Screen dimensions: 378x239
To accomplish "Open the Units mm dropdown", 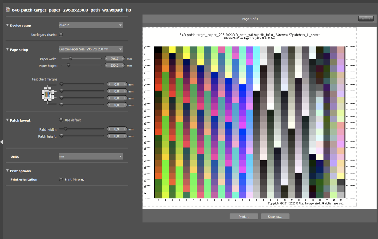I will 91,156.
